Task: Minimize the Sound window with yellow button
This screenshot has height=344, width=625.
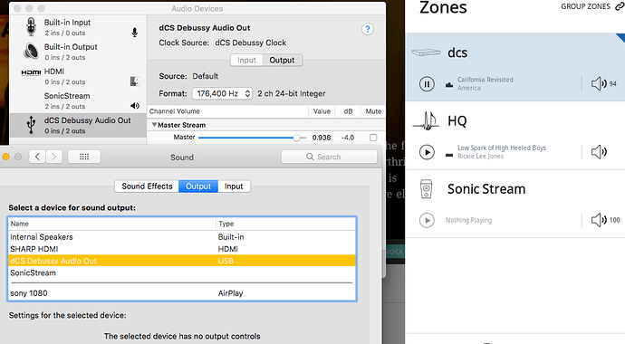Action: [x=6, y=157]
